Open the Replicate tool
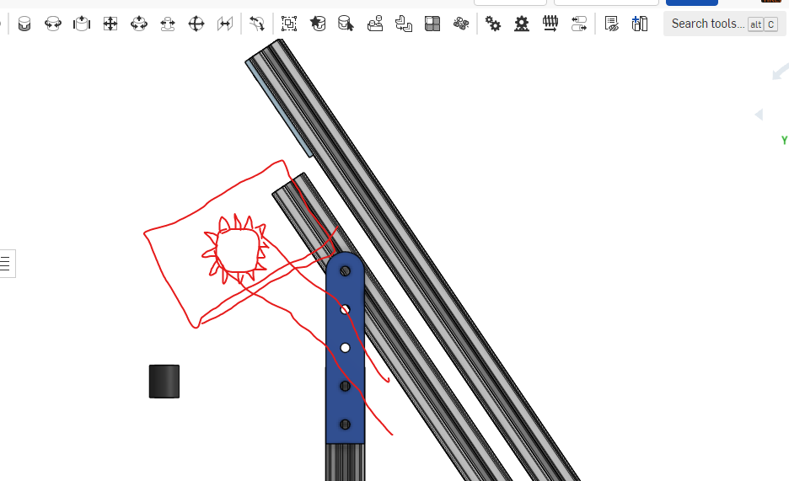Screen dimensions: 789x481 (375, 24)
